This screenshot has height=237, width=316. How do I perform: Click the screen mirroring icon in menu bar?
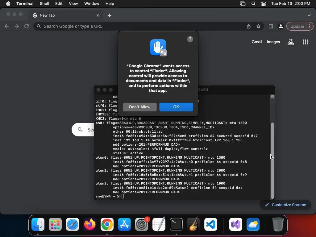pyautogui.click(x=243, y=4)
